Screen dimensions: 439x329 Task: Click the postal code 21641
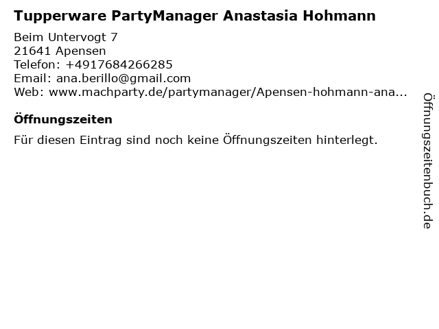pyautogui.click(x=32, y=51)
